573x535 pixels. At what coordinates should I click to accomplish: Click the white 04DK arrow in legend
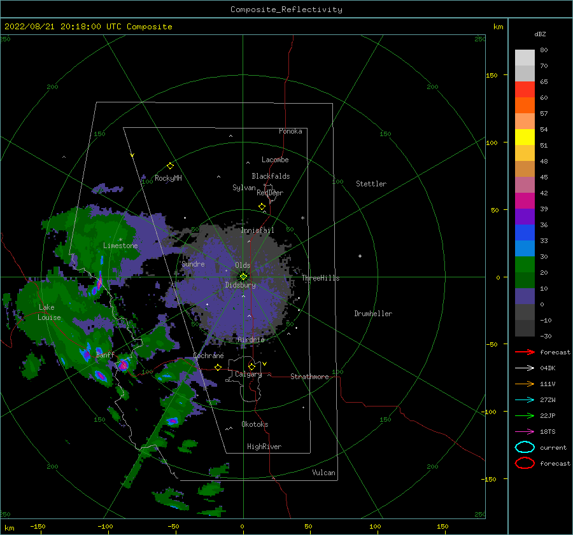pyautogui.click(x=525, y=368)
